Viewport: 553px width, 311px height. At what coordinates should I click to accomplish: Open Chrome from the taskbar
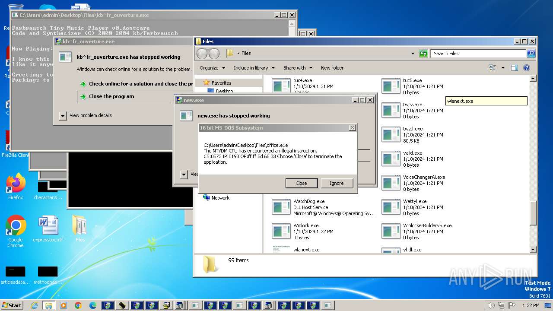tap(78, 305)
